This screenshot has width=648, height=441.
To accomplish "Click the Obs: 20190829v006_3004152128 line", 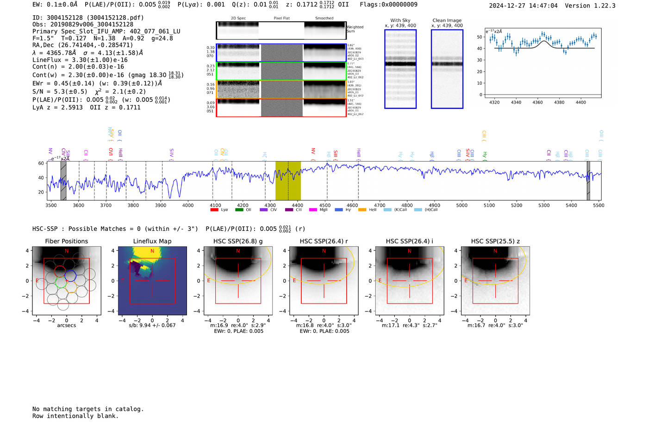I will coord(83,24).
